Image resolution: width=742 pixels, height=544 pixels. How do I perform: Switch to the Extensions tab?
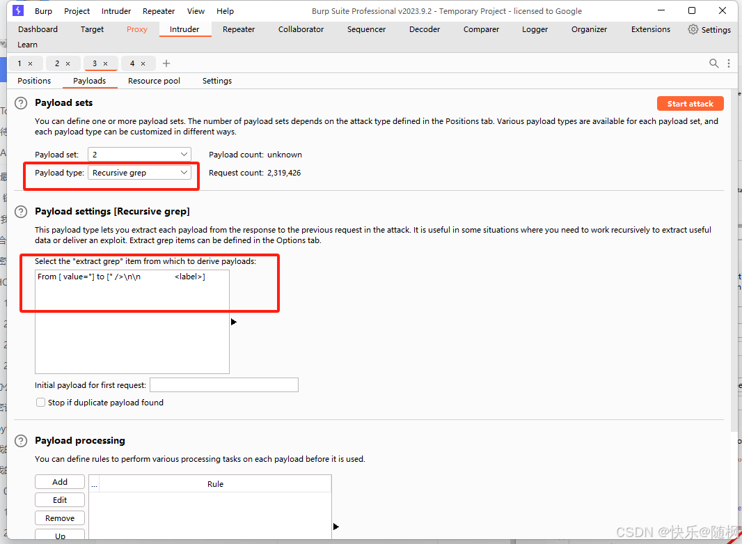tap(651, 29)
